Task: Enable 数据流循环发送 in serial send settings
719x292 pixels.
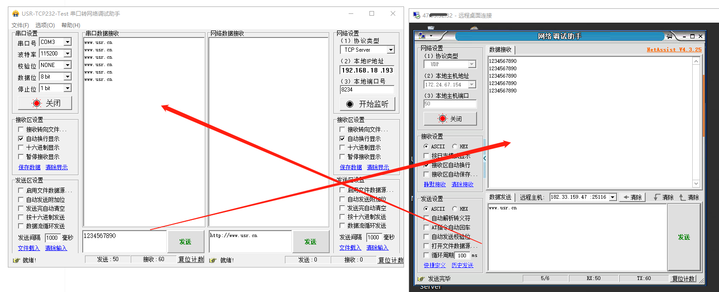Action: 20,226
